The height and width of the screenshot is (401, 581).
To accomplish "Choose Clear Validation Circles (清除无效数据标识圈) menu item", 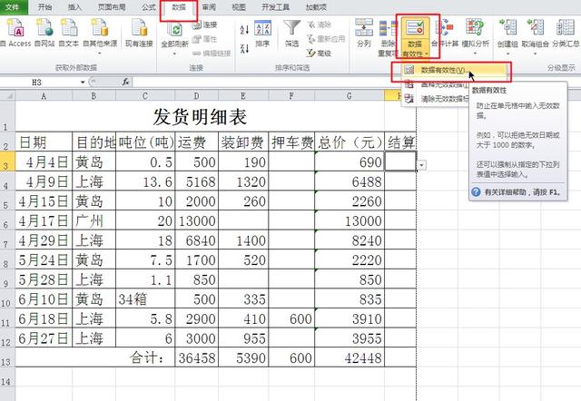I will point(436,99).
